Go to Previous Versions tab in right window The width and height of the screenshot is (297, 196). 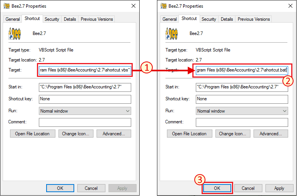[254, 19]
